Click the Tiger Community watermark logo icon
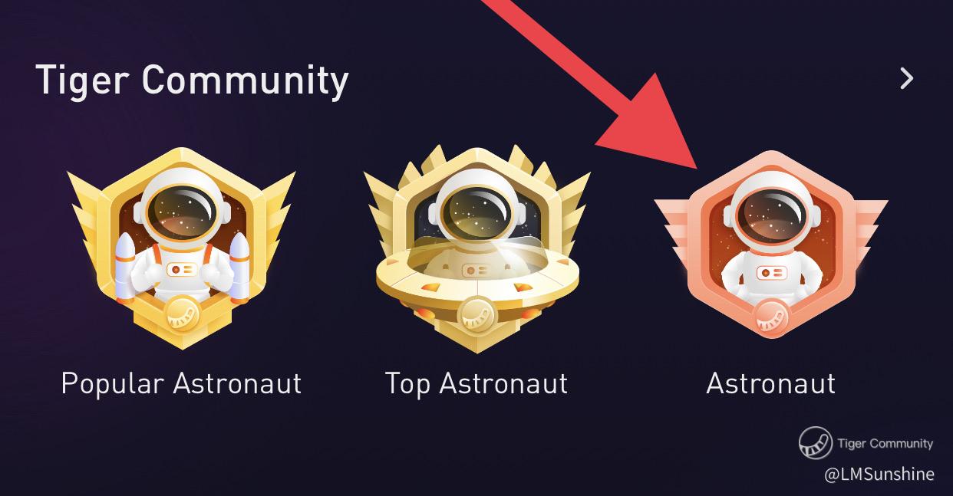 (815, 443)
